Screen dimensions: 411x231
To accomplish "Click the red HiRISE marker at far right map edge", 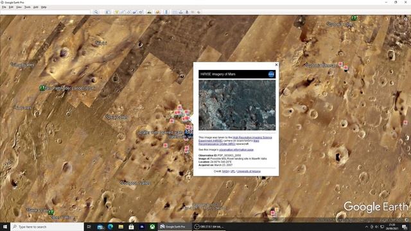I will [x=405, y=123].
